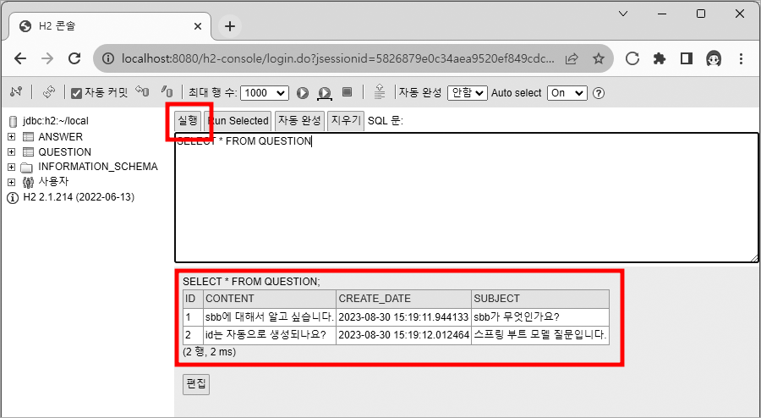The image size is (761, 418).
Task: Click the 지우기 button
Action: click(x=346, y=120)
